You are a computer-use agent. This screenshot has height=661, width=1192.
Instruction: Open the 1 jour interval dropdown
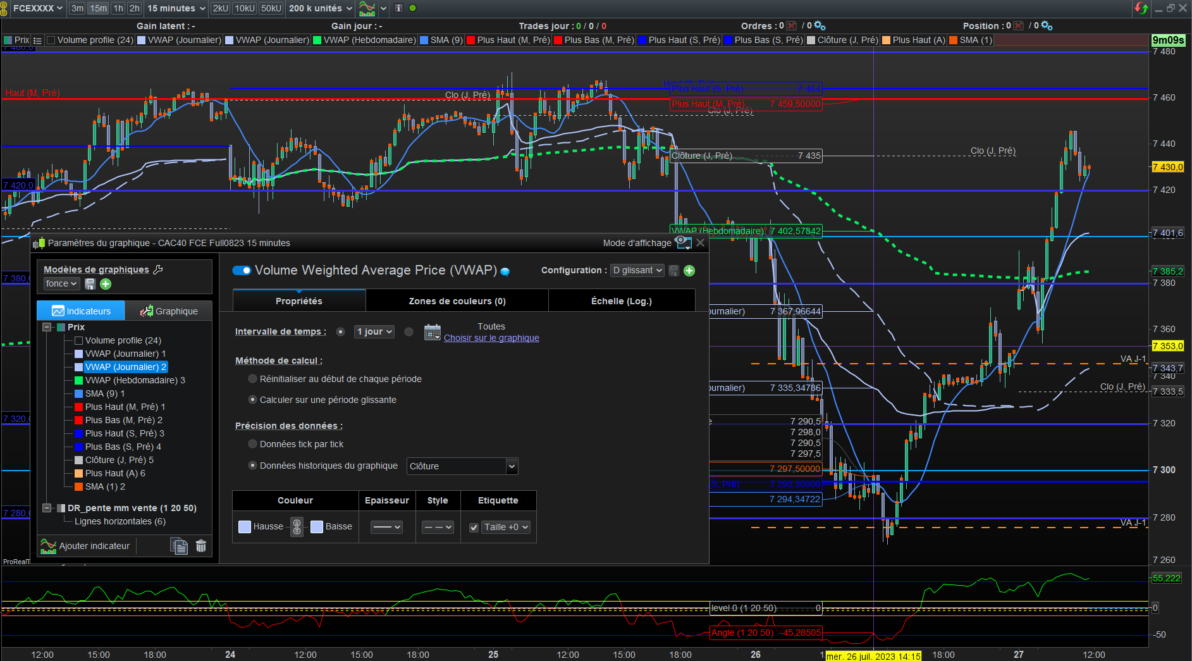tap(374, 331)
